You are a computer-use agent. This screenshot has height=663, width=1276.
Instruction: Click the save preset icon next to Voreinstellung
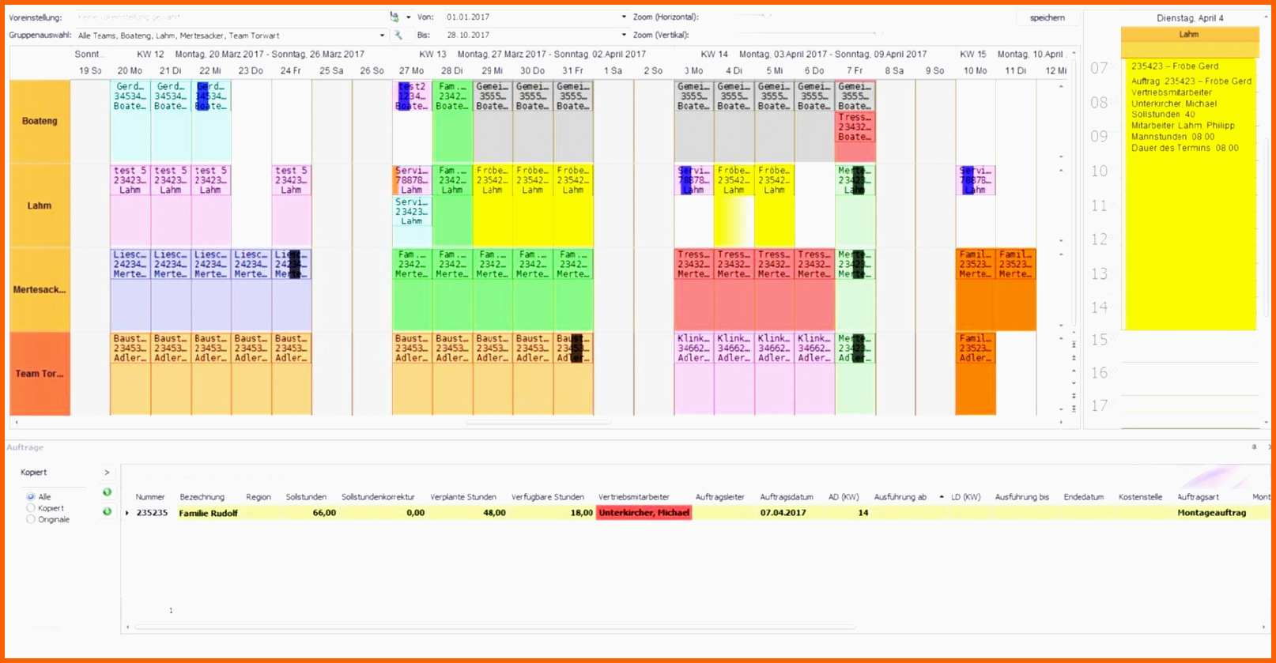[x=395, y=17]
